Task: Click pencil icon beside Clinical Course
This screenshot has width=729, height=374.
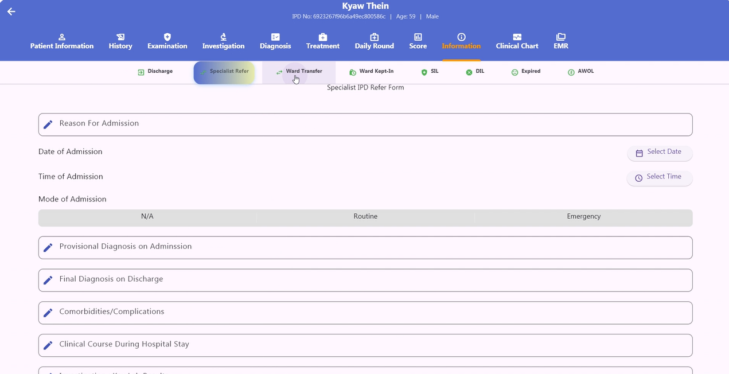Action: tap(48, 345)
